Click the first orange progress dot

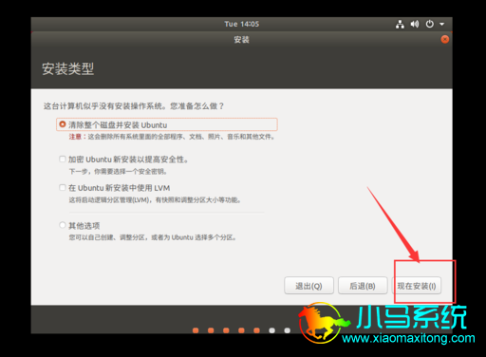(x=196, y=330)
